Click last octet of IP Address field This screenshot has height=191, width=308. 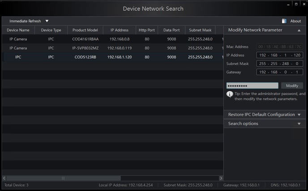point(297,55)
